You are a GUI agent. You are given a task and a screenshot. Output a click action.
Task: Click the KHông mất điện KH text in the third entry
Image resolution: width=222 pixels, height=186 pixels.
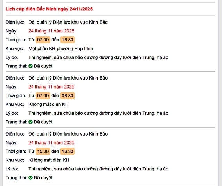49,160
